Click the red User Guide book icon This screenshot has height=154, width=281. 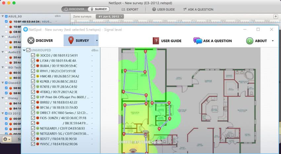point(156,41)
